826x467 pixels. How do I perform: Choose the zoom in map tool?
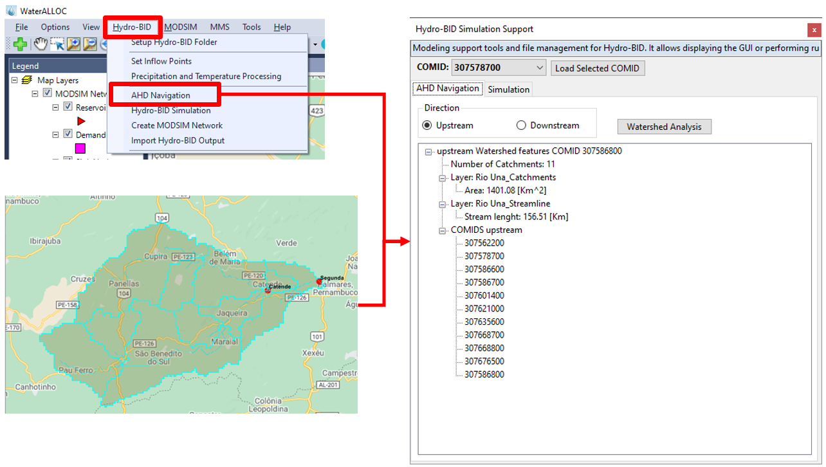tap(73, 44)
